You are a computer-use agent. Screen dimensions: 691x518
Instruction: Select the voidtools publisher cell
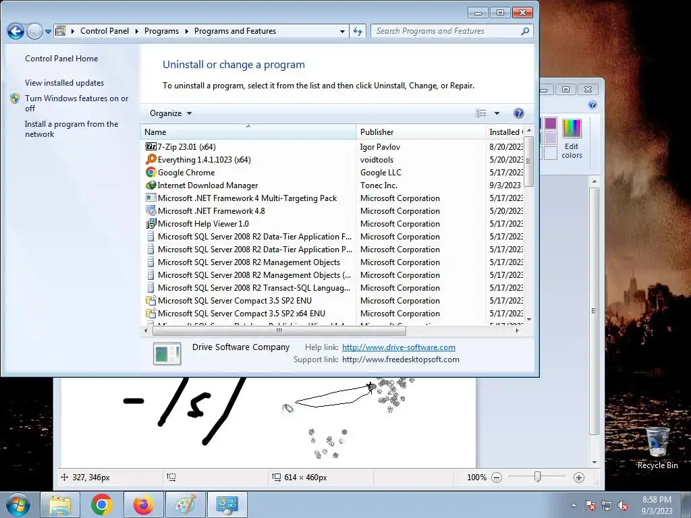[x=377, y=159]
